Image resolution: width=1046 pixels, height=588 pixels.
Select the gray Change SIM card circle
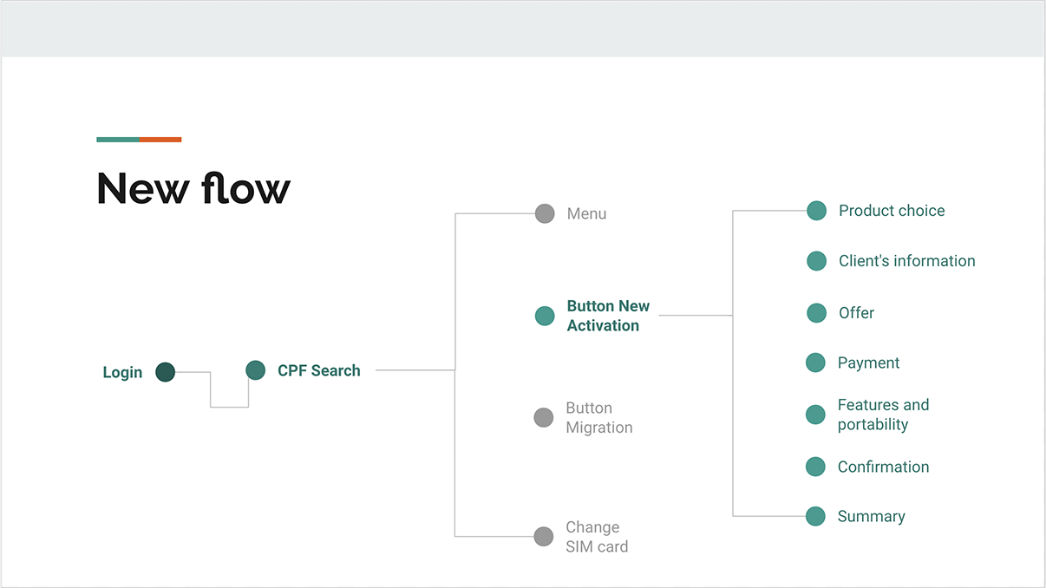tap(544, 536)
